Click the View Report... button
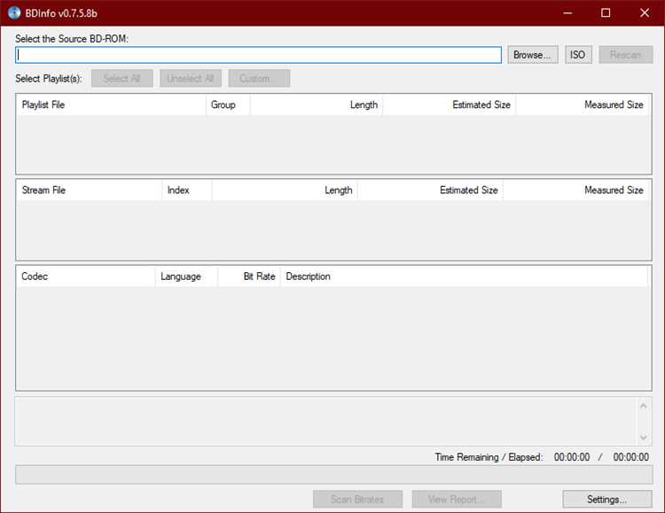Image resolution: width=665 pixels, height=513 pixels. 457,500
